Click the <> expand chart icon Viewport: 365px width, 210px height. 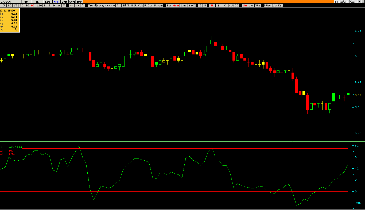click(77, 5)
